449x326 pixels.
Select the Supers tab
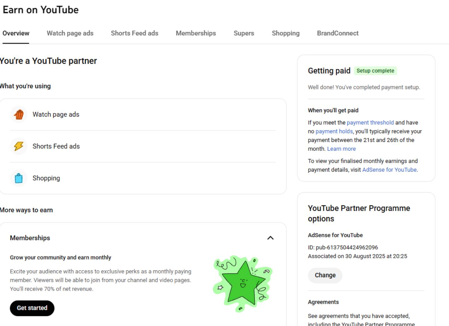(244, 33)
